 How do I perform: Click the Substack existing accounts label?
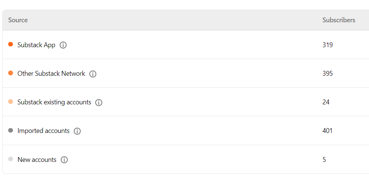pyautogui.click(x=54, y=102)
